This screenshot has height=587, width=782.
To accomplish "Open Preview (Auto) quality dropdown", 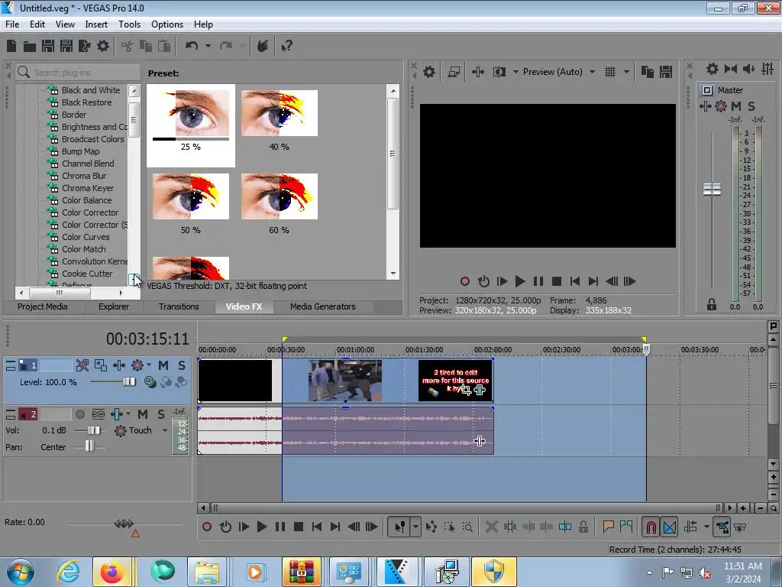I will (592, 72).
